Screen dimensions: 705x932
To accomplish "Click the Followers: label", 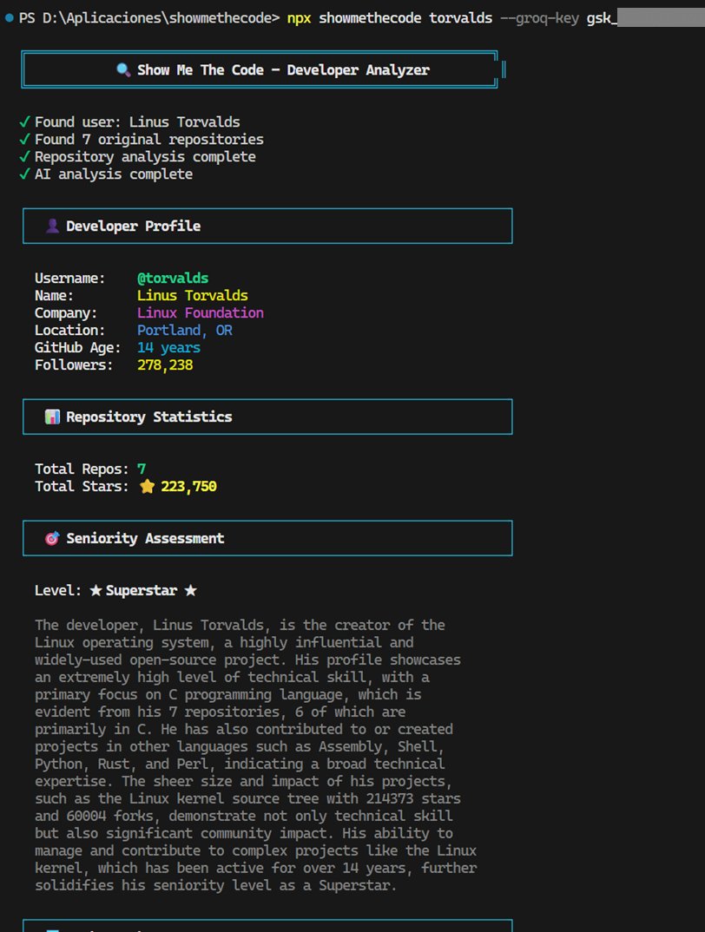I will (x=74, y=365).
